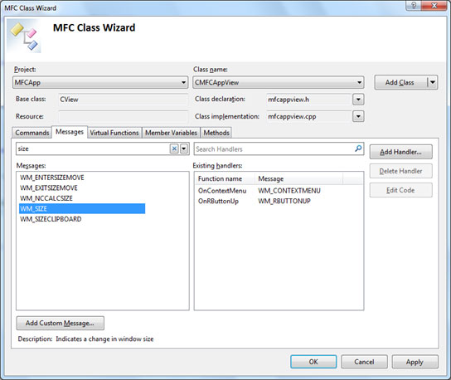Open the Class name dropdown CMFCAppView
451x380 pixels.
coord(278,82)
